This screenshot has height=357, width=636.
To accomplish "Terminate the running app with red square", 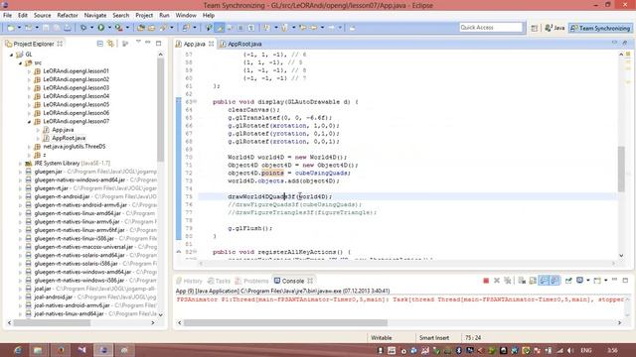I will 486,281.
